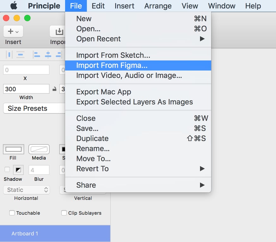Screen dimensions: 276x242
Task: Open the Apple menu
Action: click(14, 6)
